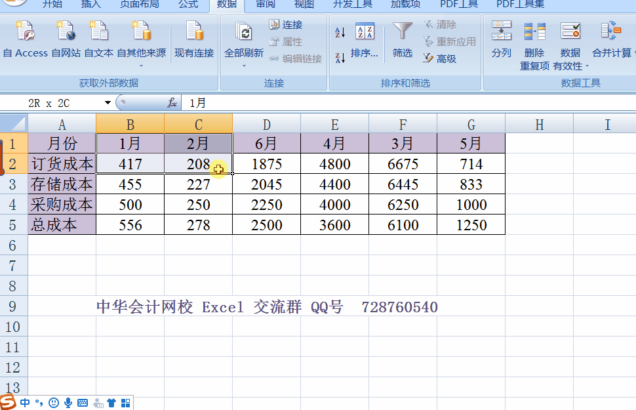Select the 采购成本 row label cell
The width and height of the screenshot is (636, 410).
coord(62,205)
